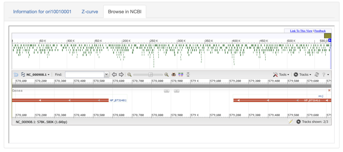Click the colored tracks layout icon

click(181, 75)
